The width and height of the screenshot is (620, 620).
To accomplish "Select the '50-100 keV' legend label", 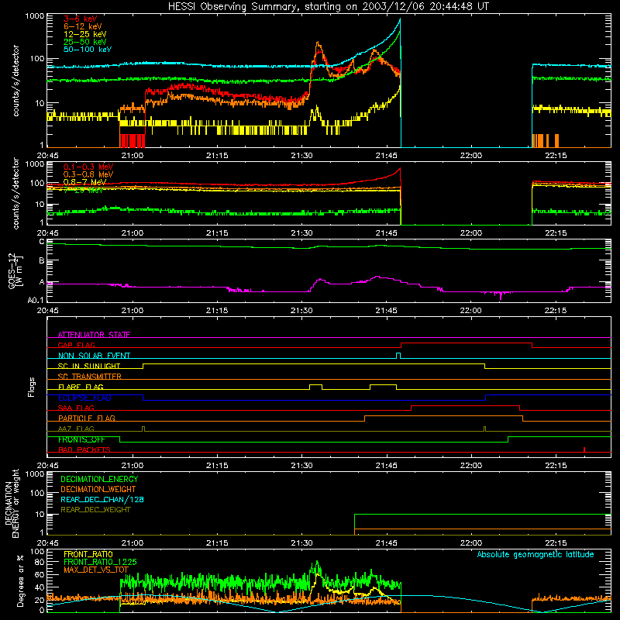I will point(88,50).
